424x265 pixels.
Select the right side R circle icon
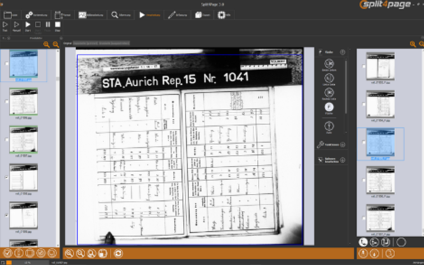pos(329,93)
